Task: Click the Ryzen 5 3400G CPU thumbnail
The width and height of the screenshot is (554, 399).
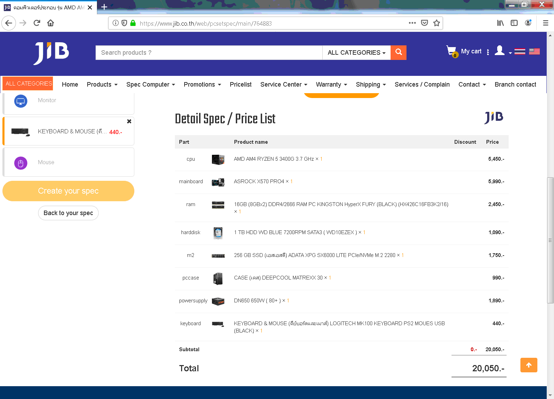Action: click(x=218, y=159)
